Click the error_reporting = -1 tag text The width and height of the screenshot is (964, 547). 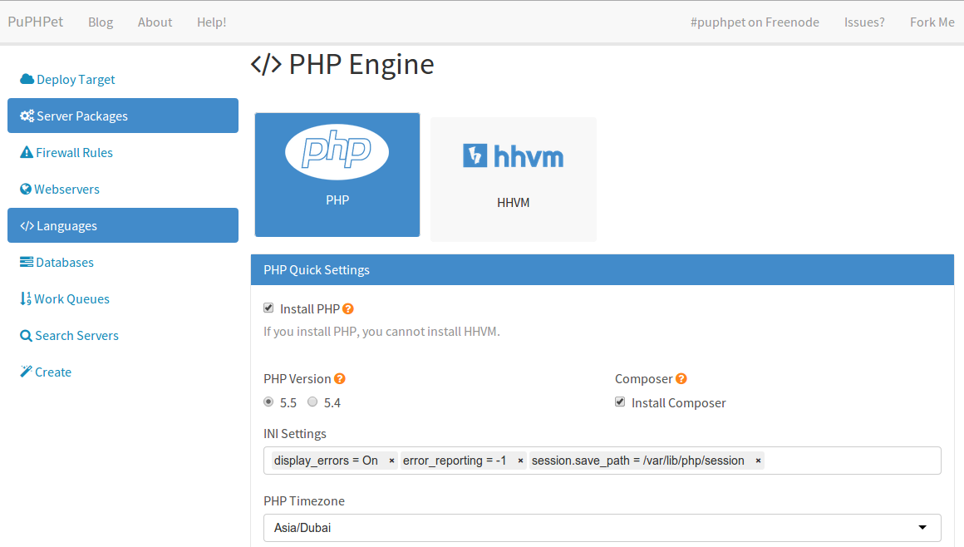tap(455, 461)
